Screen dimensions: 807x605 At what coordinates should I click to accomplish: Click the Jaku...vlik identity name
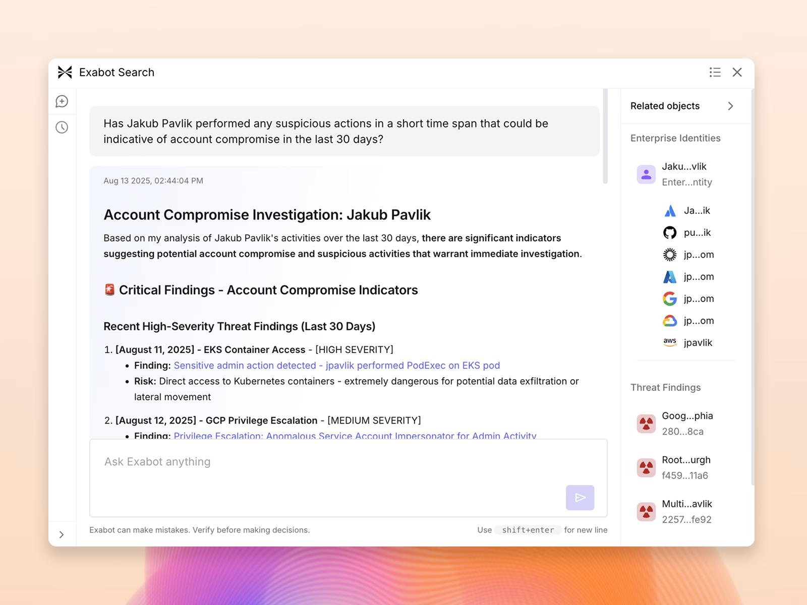coord(684,166)
